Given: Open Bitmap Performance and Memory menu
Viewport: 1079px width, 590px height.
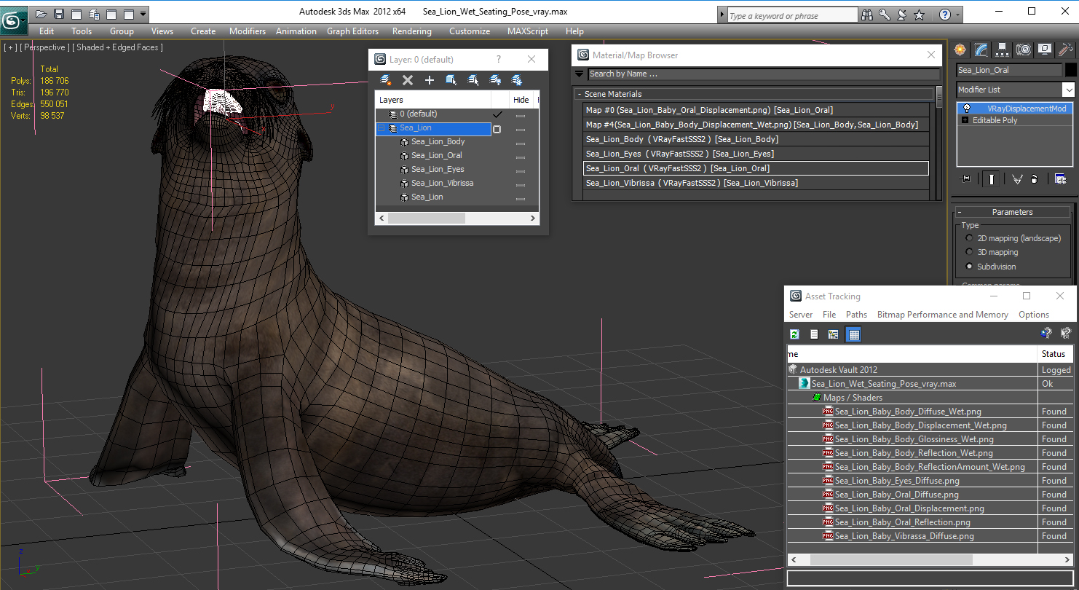Looking at the screenshot, I should pyautogui.click(x=942, y=315).
